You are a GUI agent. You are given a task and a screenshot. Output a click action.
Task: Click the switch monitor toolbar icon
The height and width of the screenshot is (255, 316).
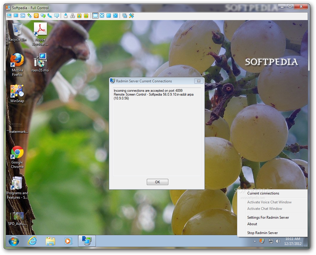coord(125,16)
